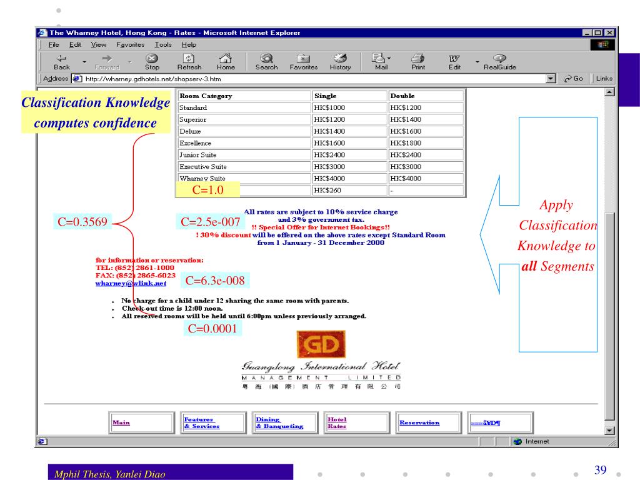Expand the Mail button dropdown arrow

pos(389,58)
